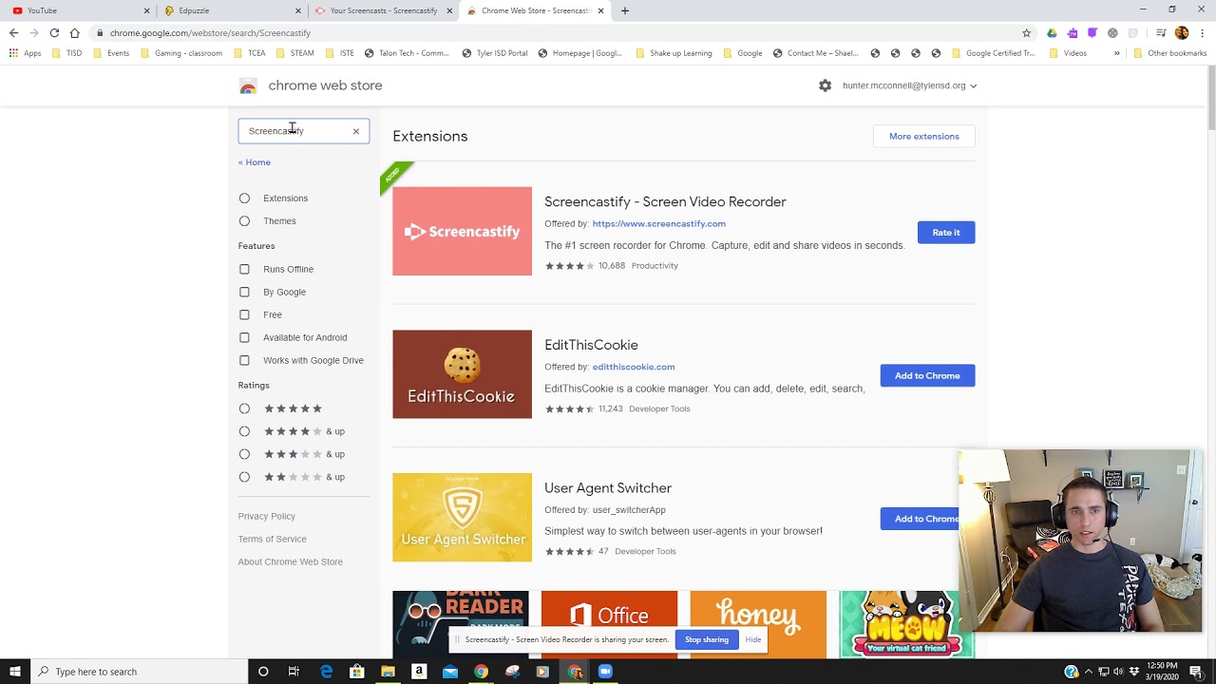Open the Chrome three-dot menu
Image resolution: width=1216 pixels, height=684 pixels.
[1202, 32]
